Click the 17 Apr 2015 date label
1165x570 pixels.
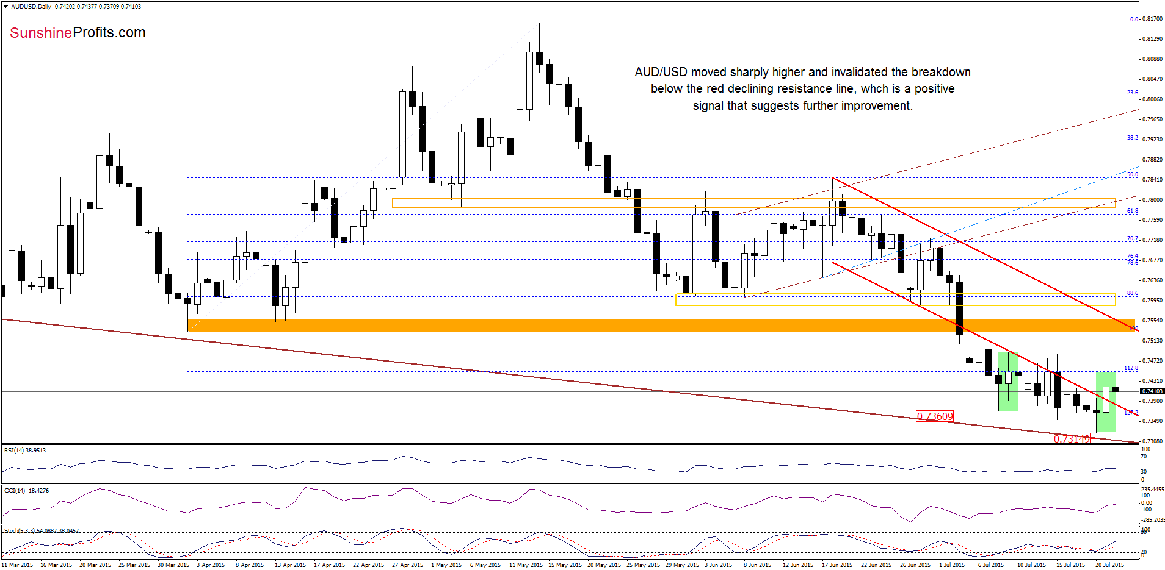point(330,565)
